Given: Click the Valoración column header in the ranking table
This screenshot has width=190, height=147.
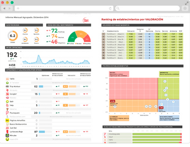Looking at the screenshot, I should (x=131, y=31).
